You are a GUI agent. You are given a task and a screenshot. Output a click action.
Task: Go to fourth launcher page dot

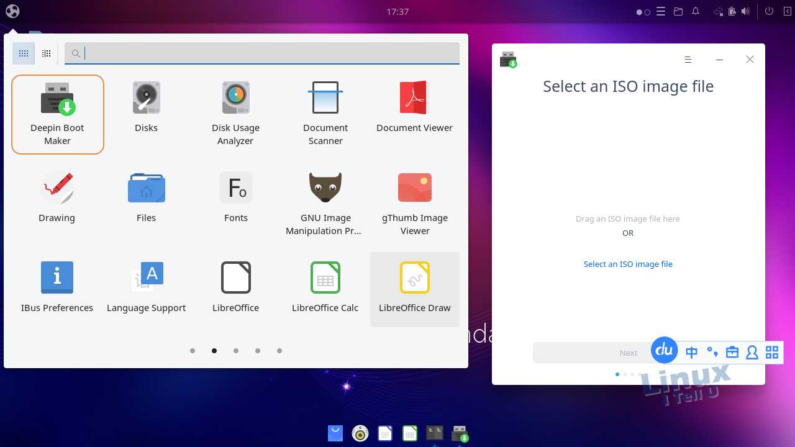pyautogui.click(x=258, y=351)
